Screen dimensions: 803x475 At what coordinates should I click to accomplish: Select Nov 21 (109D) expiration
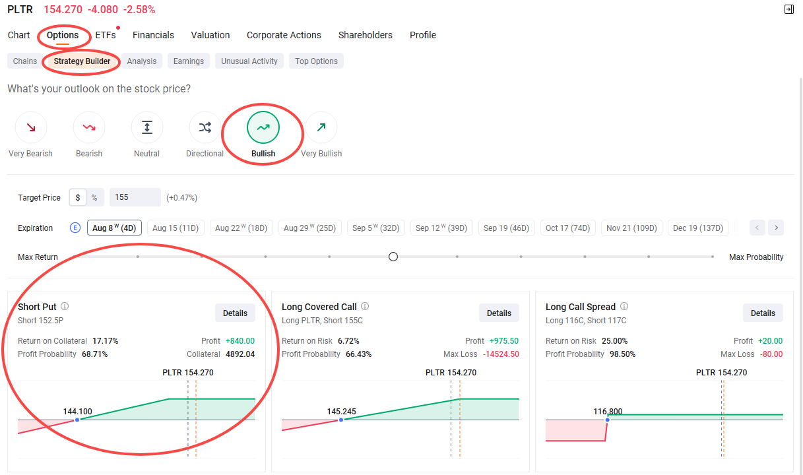point(631,228)
